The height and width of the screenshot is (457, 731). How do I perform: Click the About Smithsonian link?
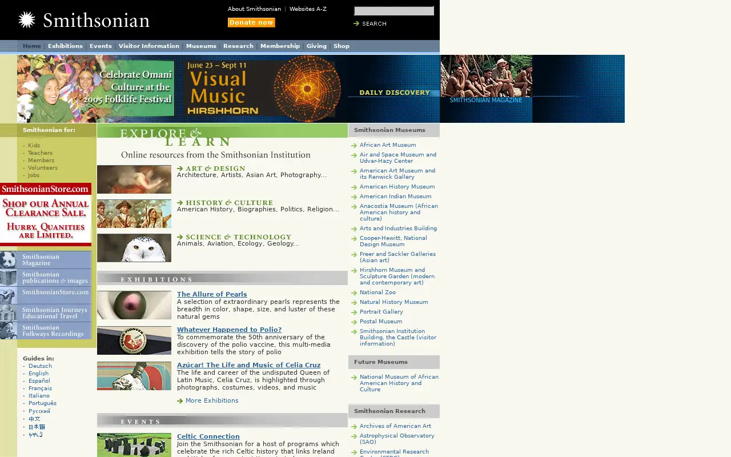[254, 9]
